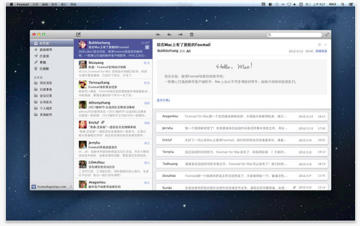The height and width of the screenshot is (226, 360).
Task: Open the 项目进度 folder
Action: pos(52,83)
